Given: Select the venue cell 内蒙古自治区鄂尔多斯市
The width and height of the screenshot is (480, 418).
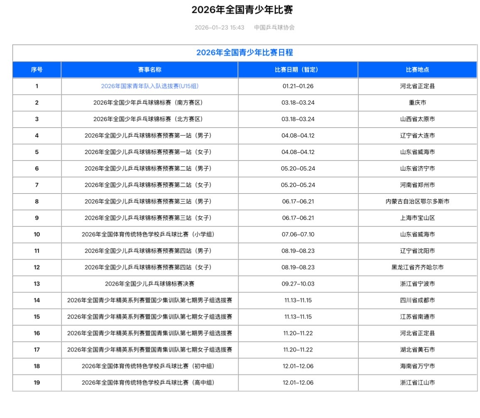Looking at the screenshot, I should tap(418, 202).
